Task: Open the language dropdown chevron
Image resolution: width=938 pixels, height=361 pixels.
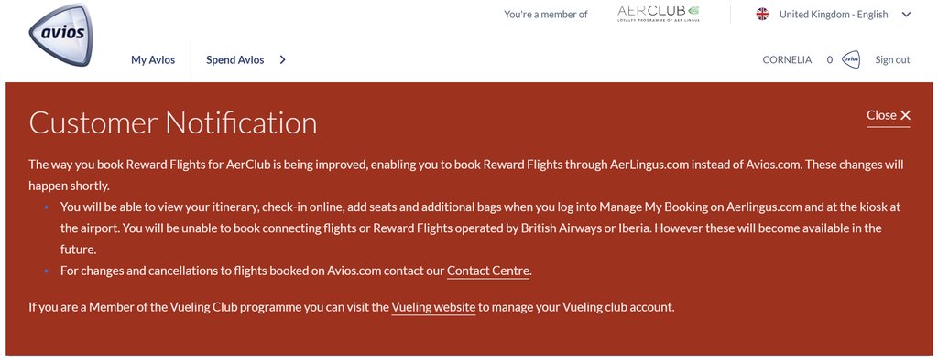Action: pyautogui.click(x=906, y=15)
